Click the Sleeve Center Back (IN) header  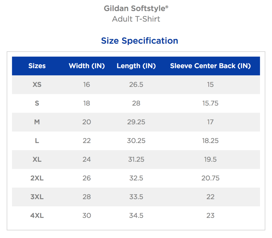click(x=210, y=66)
